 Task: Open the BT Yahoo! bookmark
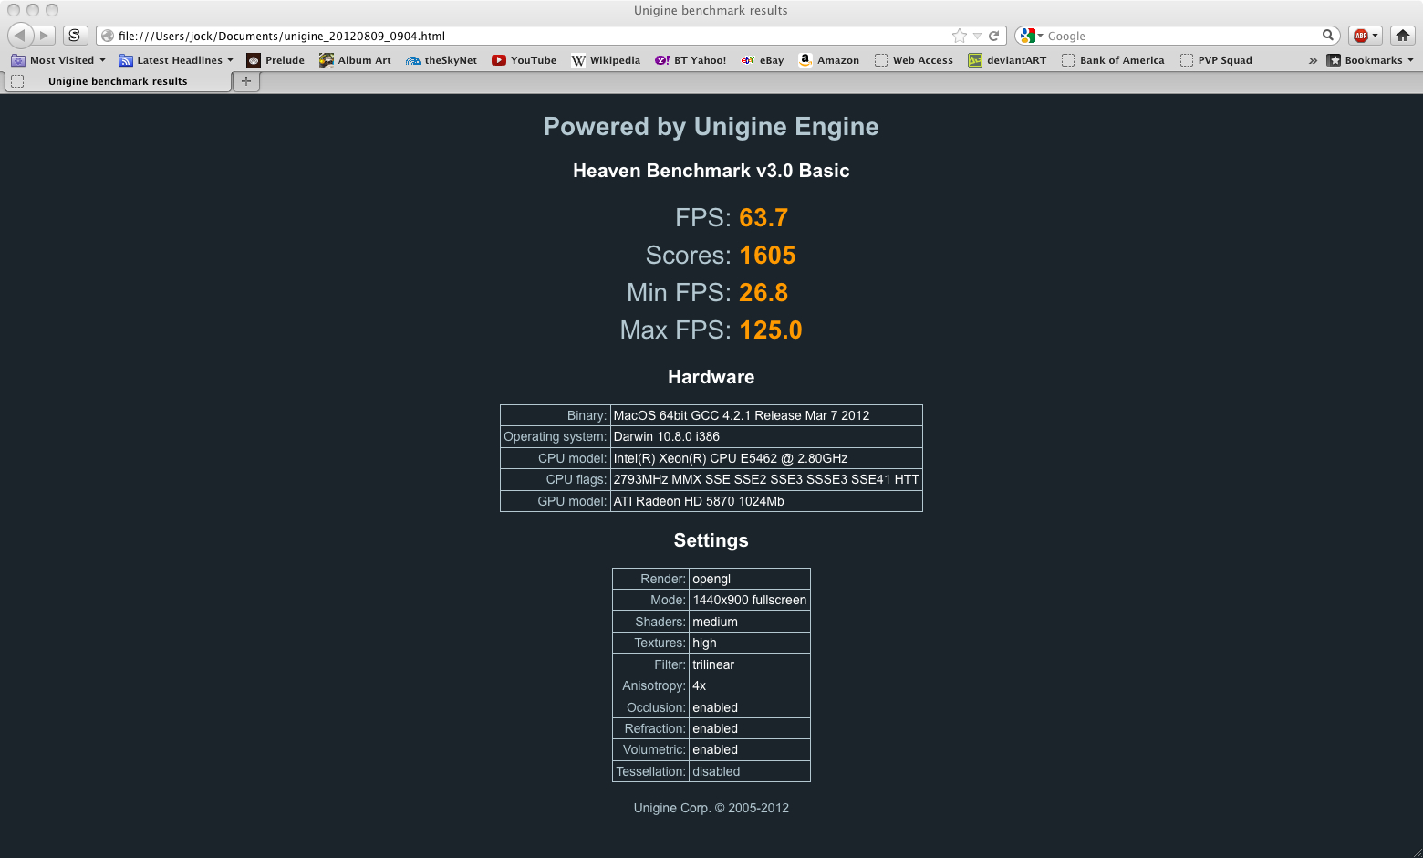point(691,60)
